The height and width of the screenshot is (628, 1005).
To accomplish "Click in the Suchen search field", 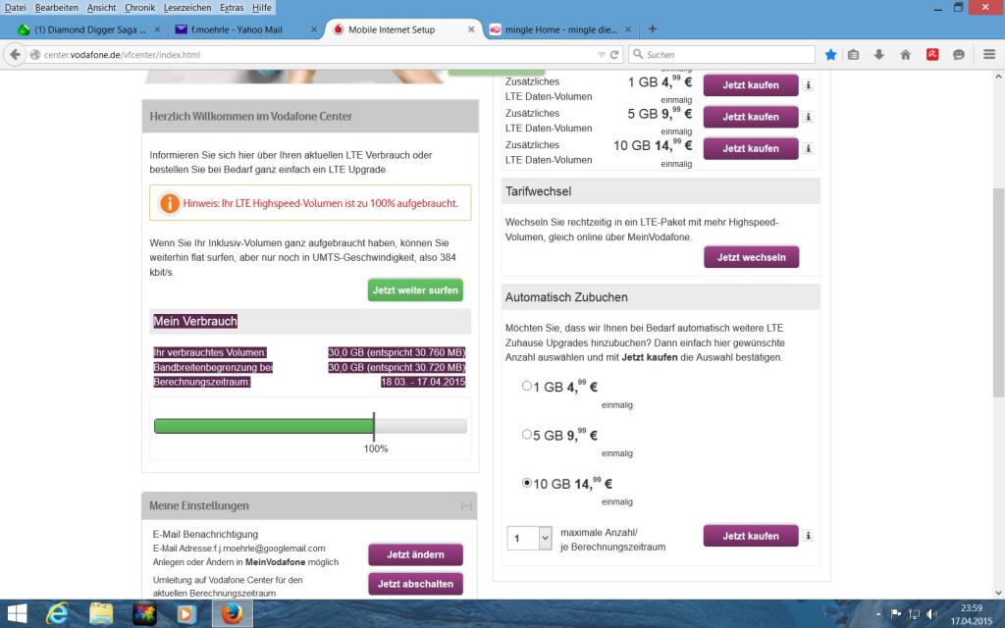I will point(721,55).
